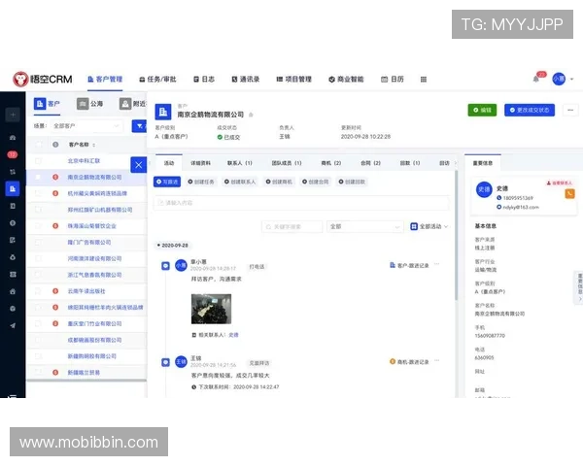Screen dimensions: 583x466
Task: Switch to the 合同 (2) tab
Action: pos(371,163)
